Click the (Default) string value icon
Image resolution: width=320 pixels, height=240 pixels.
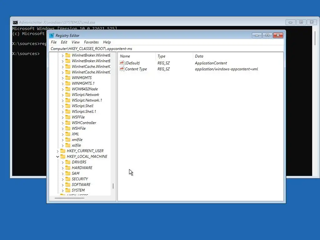(122, 63)
